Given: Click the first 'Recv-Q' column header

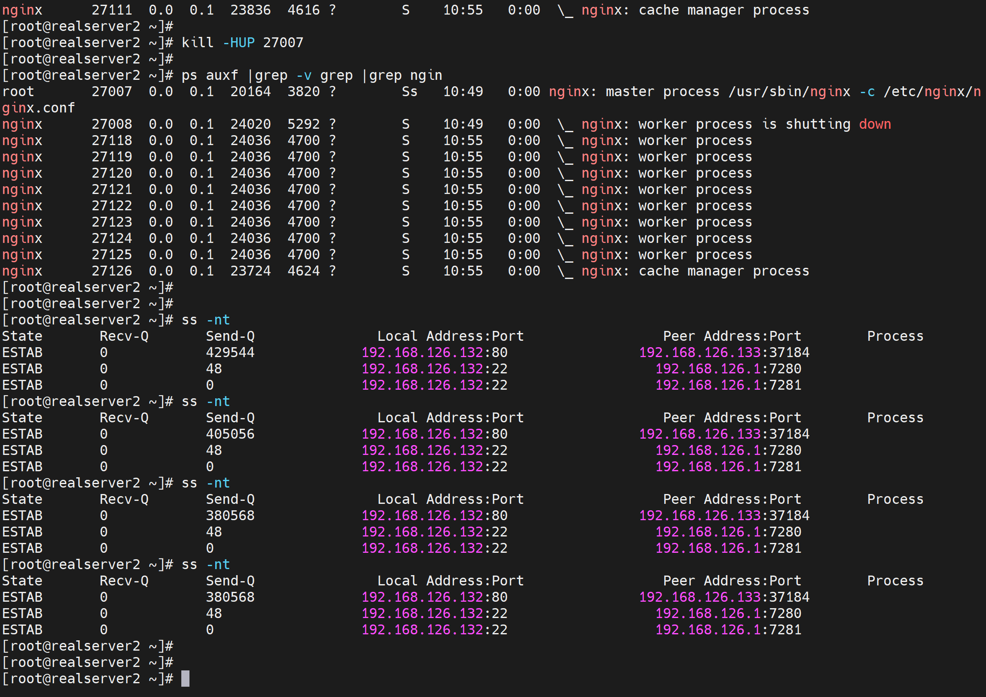Looking at the screenshot, I should tap(124, 336).
